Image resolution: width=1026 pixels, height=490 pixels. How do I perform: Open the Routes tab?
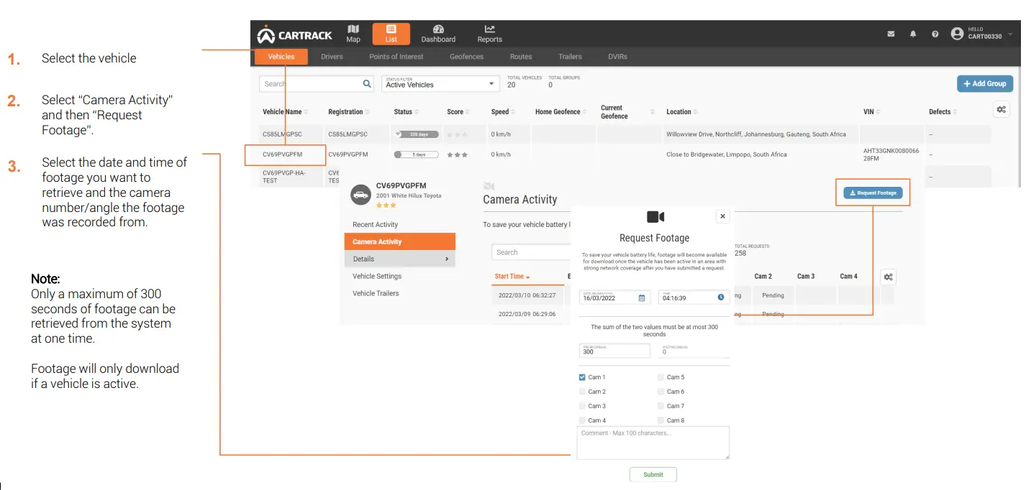[521, 57]
